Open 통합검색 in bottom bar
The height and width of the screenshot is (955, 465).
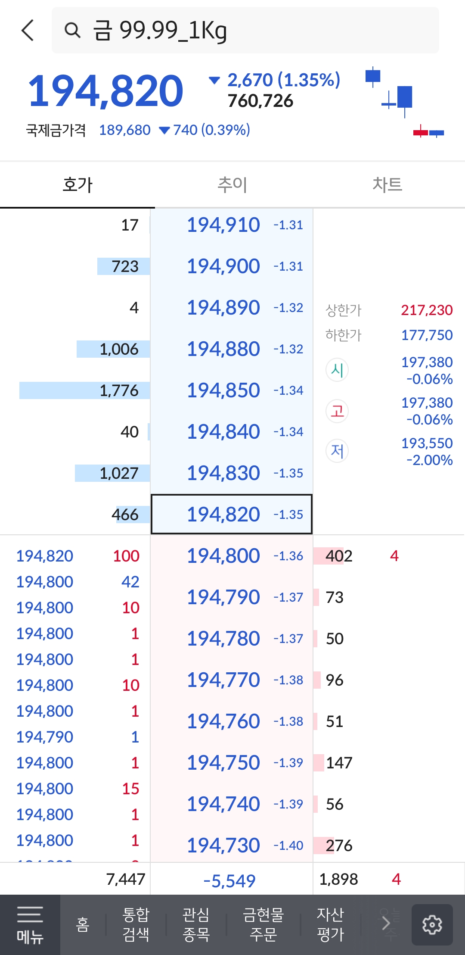(136, 924)
